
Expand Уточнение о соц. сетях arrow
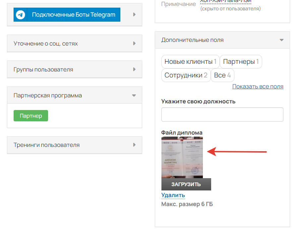(134, 44)
